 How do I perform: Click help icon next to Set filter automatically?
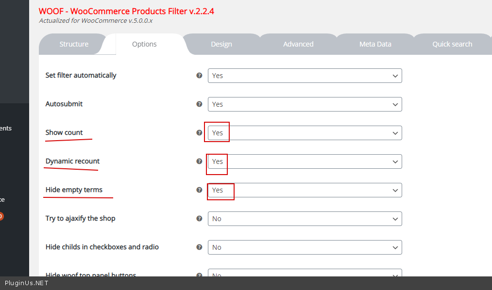(199, 76)
